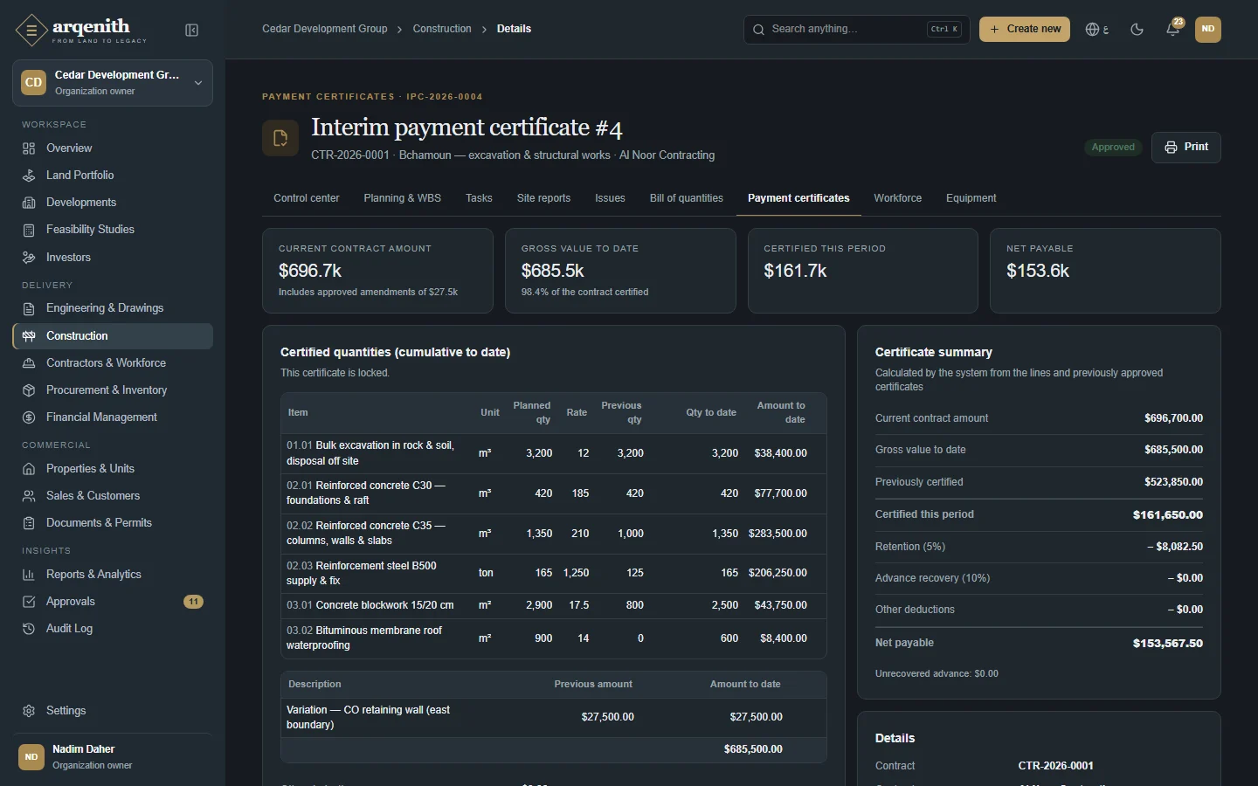Open Feasibility Studies icon in sidebar

pyautogui.click(x=29, y=230)
